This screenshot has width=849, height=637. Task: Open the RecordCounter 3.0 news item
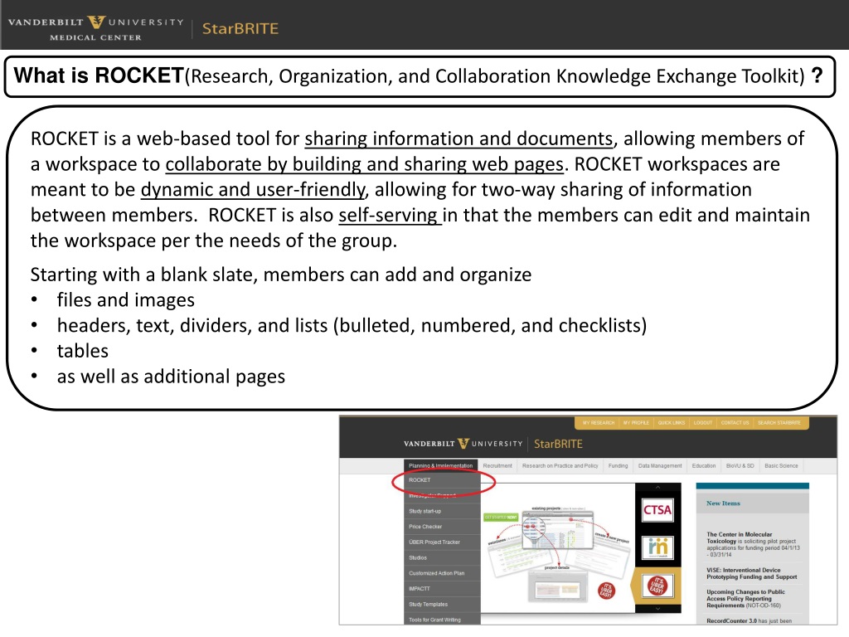749,620
